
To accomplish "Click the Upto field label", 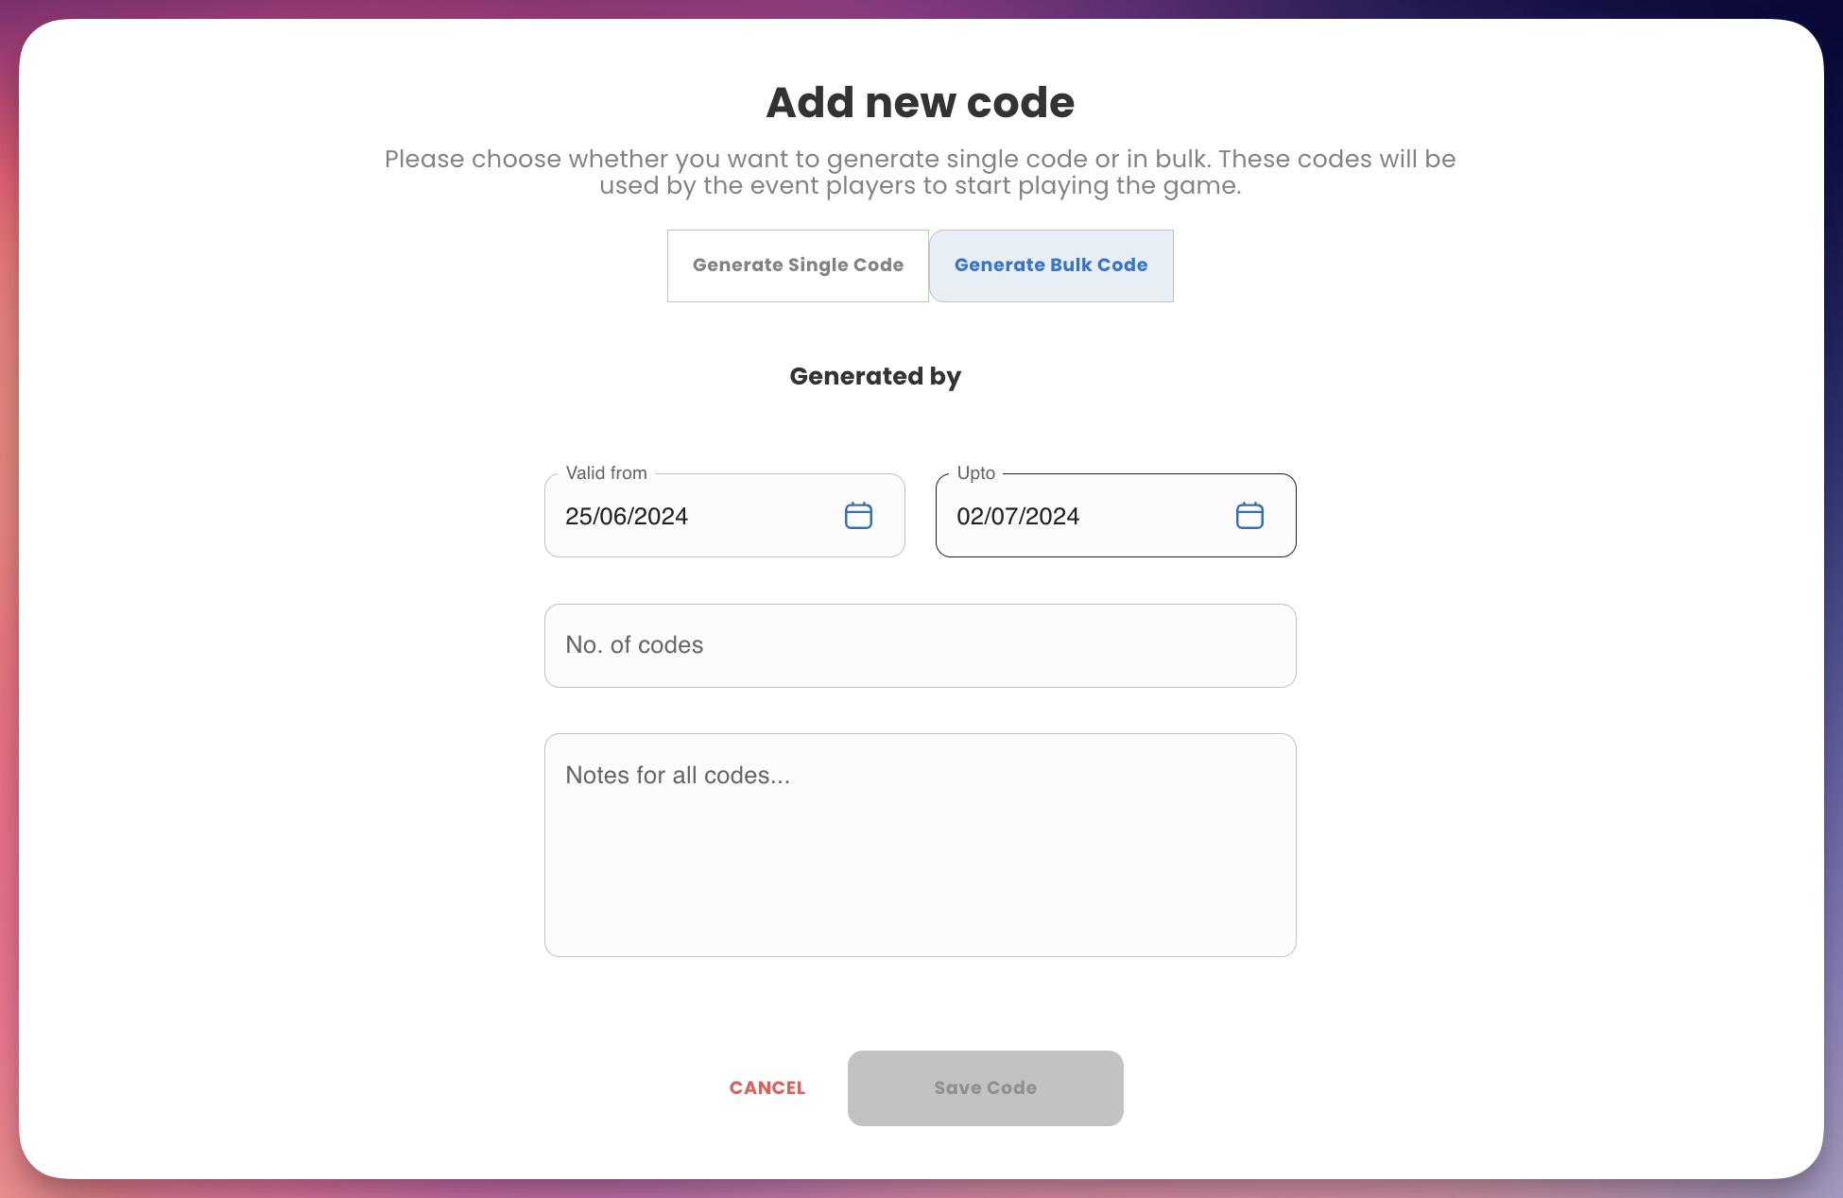I will pos(975,473).
